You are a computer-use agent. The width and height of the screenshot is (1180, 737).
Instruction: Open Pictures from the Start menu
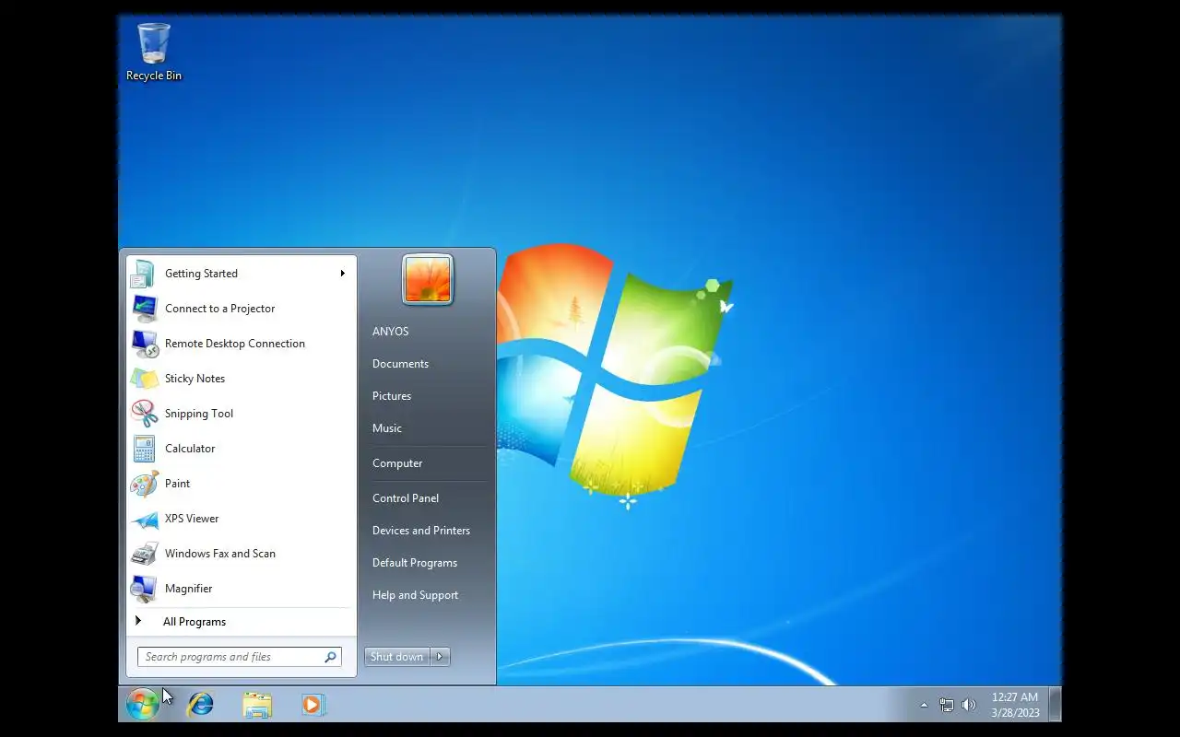[392, 396]
